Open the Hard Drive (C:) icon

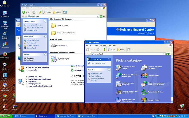coord(54,46)
